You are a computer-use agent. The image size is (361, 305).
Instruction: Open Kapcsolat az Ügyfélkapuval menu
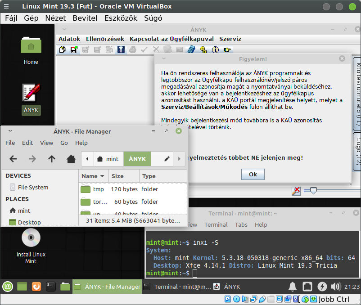(x=171, y=39)
